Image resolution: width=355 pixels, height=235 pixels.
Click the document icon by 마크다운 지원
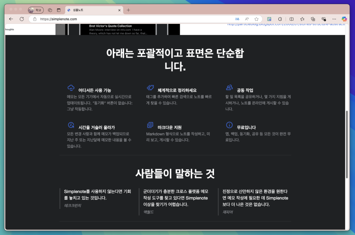pos(150,125)
